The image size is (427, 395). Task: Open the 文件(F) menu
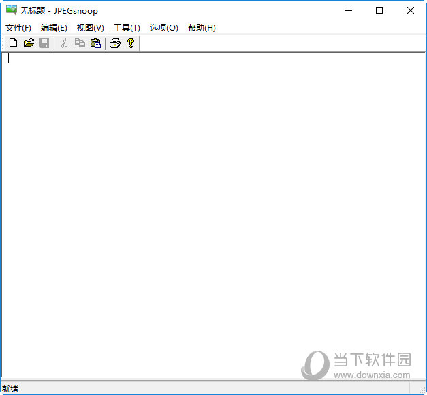(18, 28)
